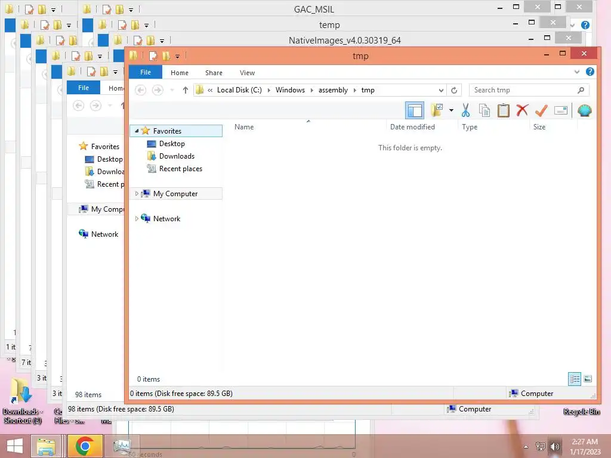Open the File tab in tmp window
The height and width of the screenshot is (458, 611).
tap(146, 72)
